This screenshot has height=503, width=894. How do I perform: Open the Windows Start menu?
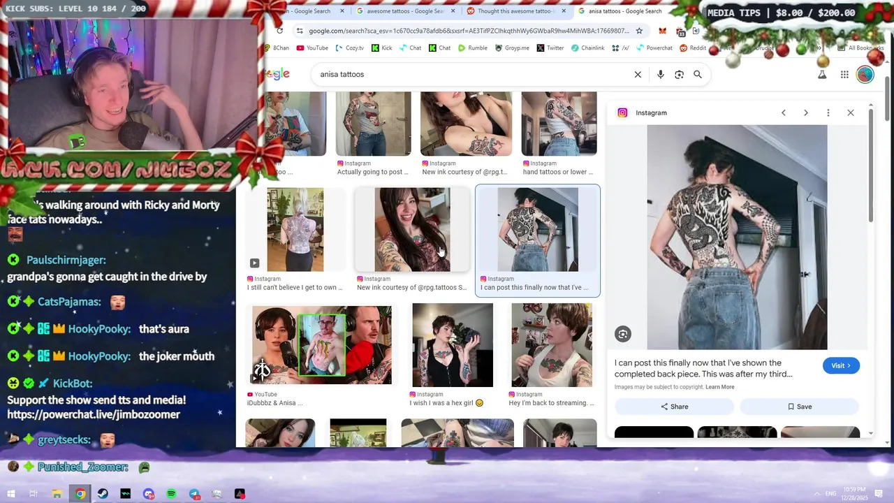[x=11, y=494]
